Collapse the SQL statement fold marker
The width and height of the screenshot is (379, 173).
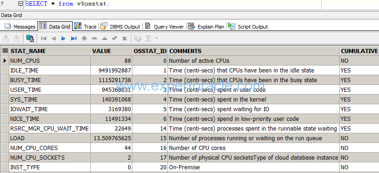[21, 4]
